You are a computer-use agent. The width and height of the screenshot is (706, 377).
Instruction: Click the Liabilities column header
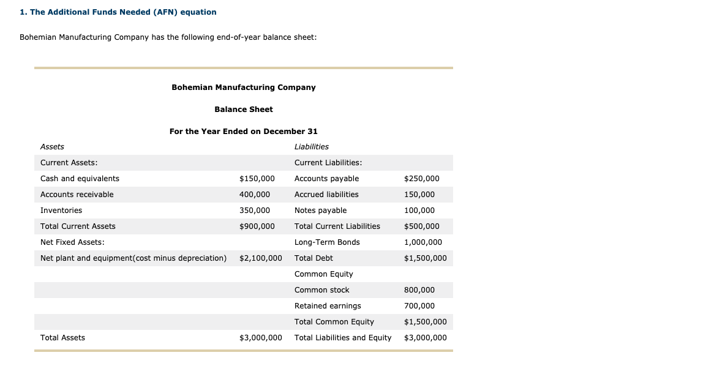[x=311, y=147]
